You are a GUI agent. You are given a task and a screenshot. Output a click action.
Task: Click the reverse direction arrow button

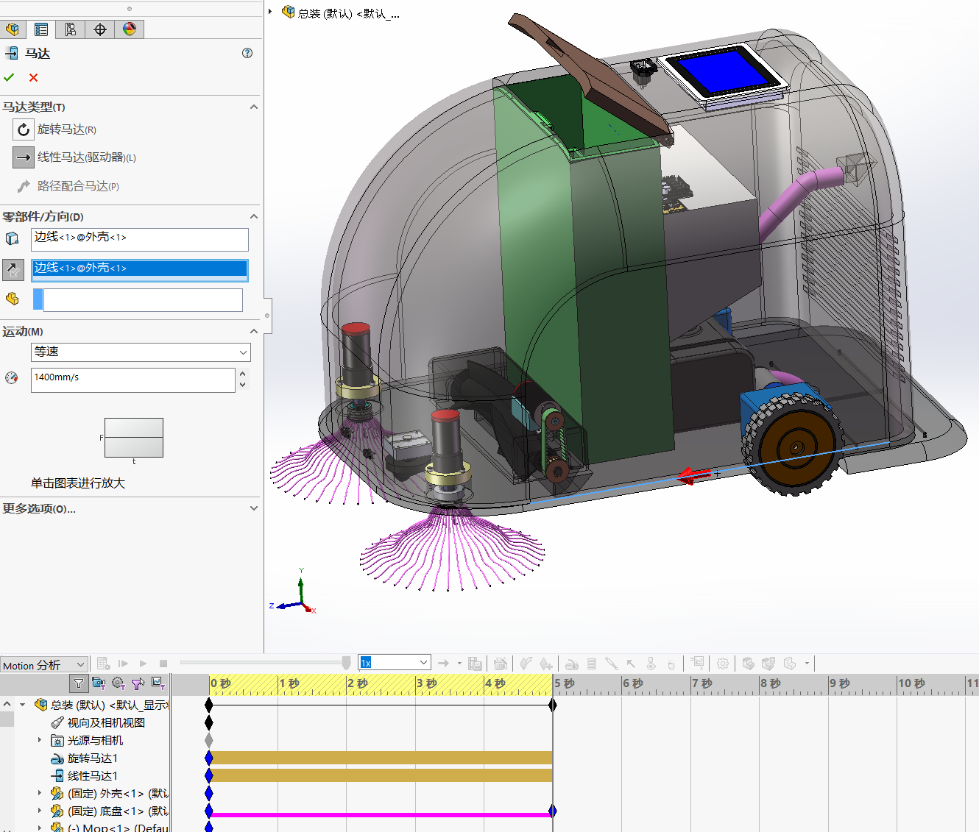[13, 270]
